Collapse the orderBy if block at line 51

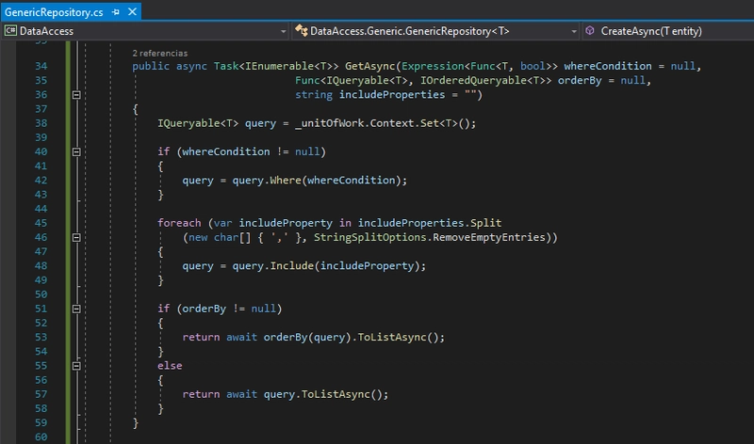[x=76, y=309]
